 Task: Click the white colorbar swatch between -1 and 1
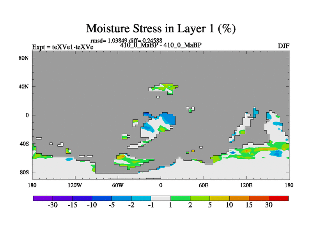click(x=161, y=198)
